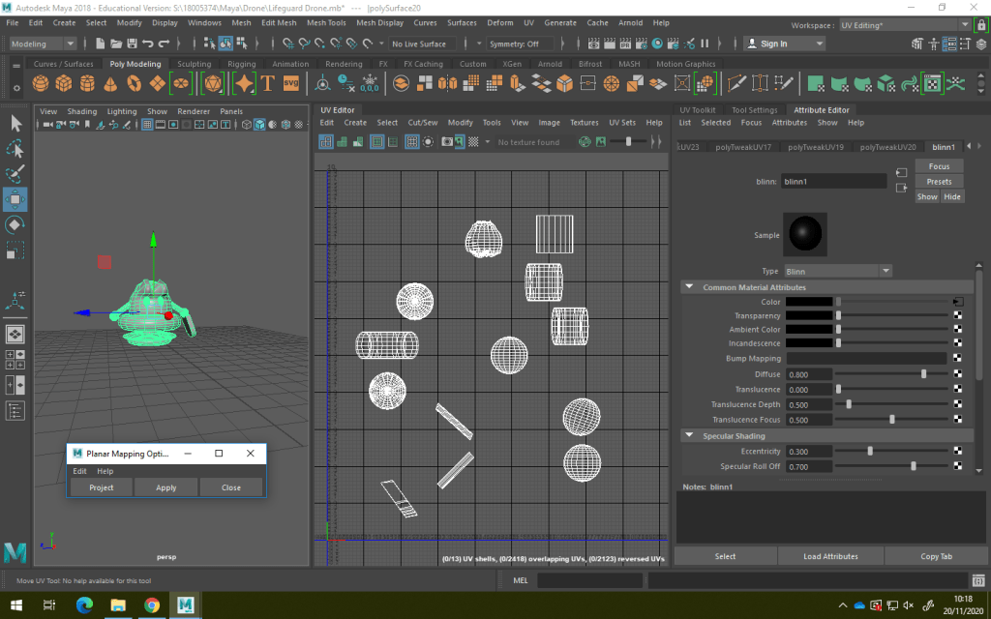Open the Modeling menu set dropdown

[x=44, y=44]
